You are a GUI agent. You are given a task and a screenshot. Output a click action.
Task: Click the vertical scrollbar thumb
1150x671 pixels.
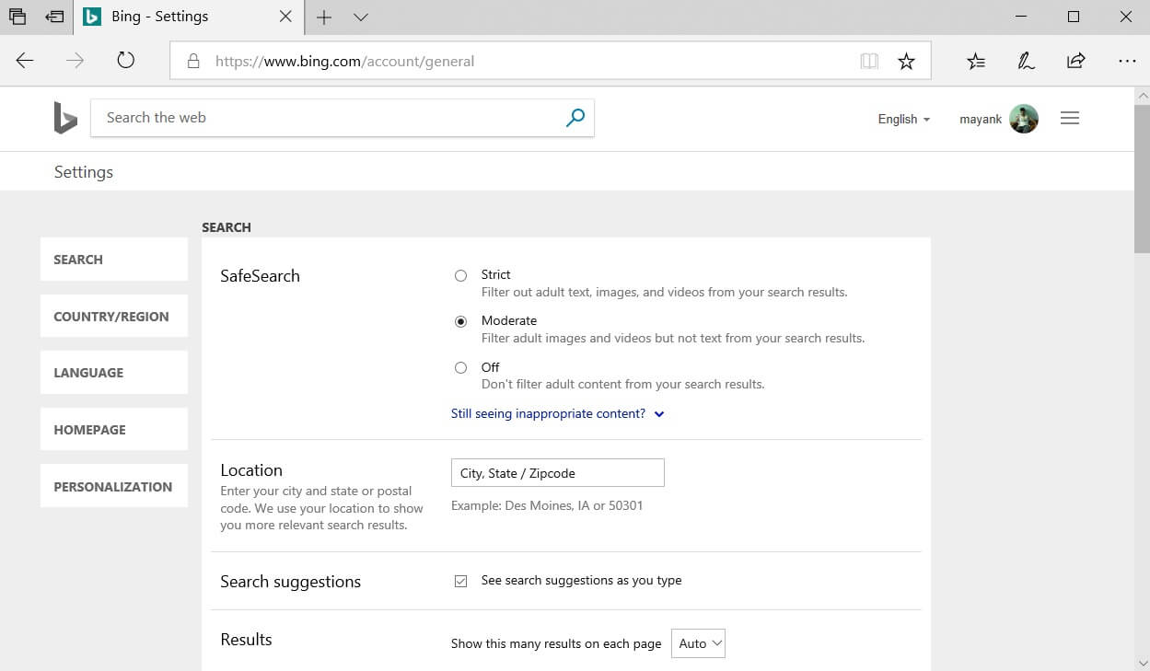[1142, 178]
